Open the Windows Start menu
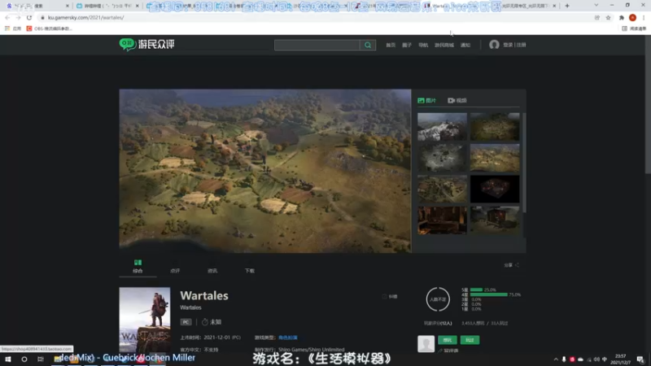 pos(8,359)
